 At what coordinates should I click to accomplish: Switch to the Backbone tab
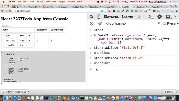tap(140, 7)
